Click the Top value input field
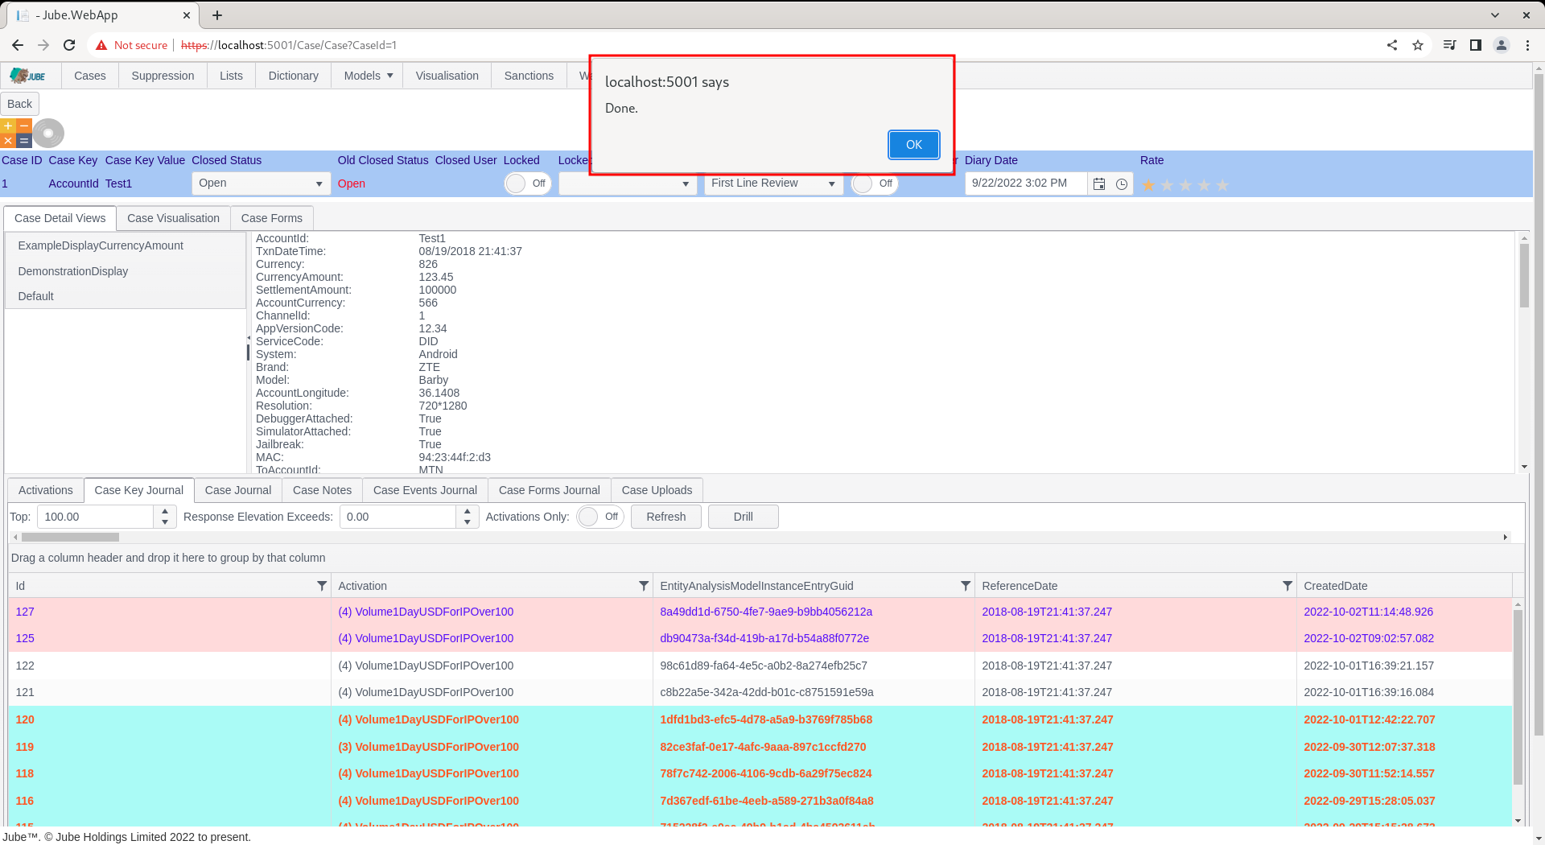This screenshot has width=1545, height=845. [x=95, y=517]
